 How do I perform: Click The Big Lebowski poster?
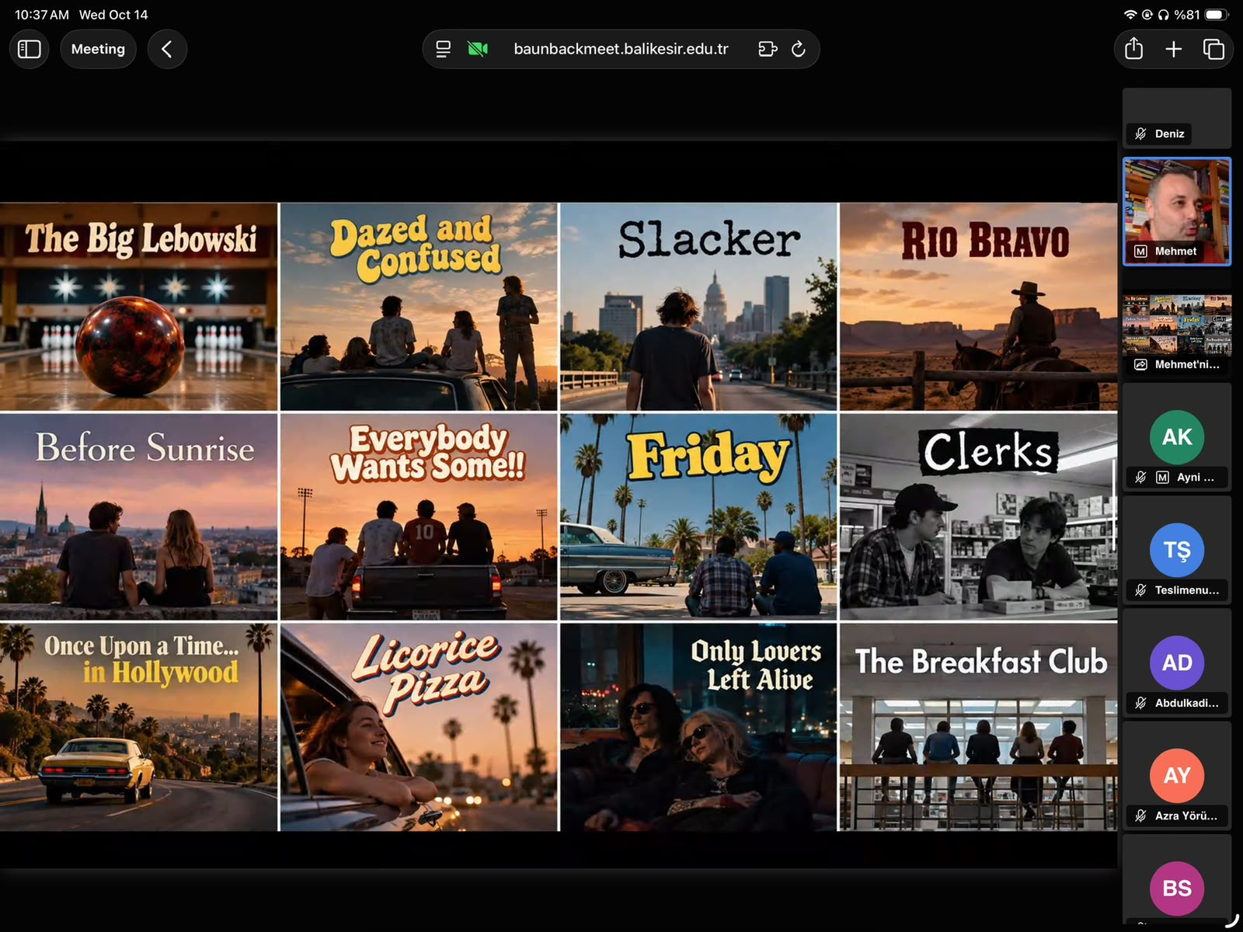coord(138,307)
